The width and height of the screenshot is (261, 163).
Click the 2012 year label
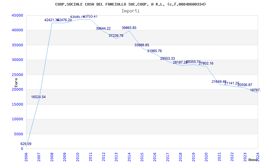pyautogui.click(x=103, y=157)
